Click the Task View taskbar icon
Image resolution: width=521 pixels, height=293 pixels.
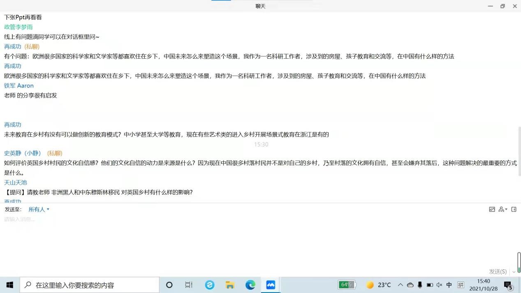[x=189, y=285]
